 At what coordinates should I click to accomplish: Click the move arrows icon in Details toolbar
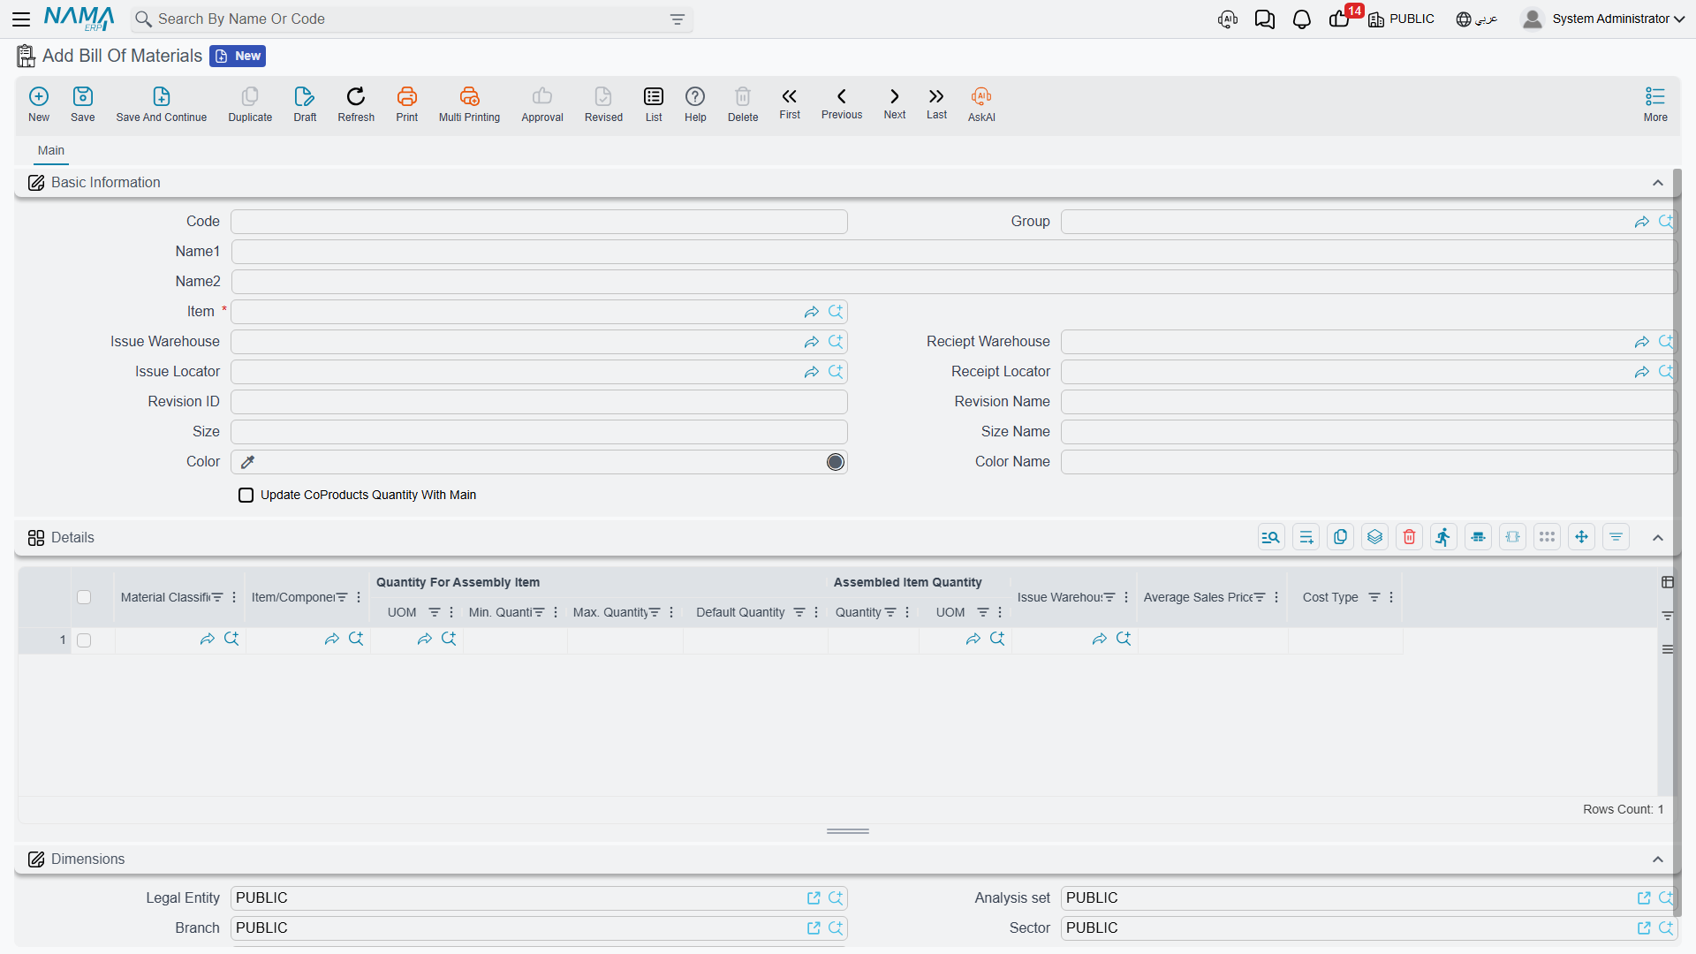point(1582,537)
